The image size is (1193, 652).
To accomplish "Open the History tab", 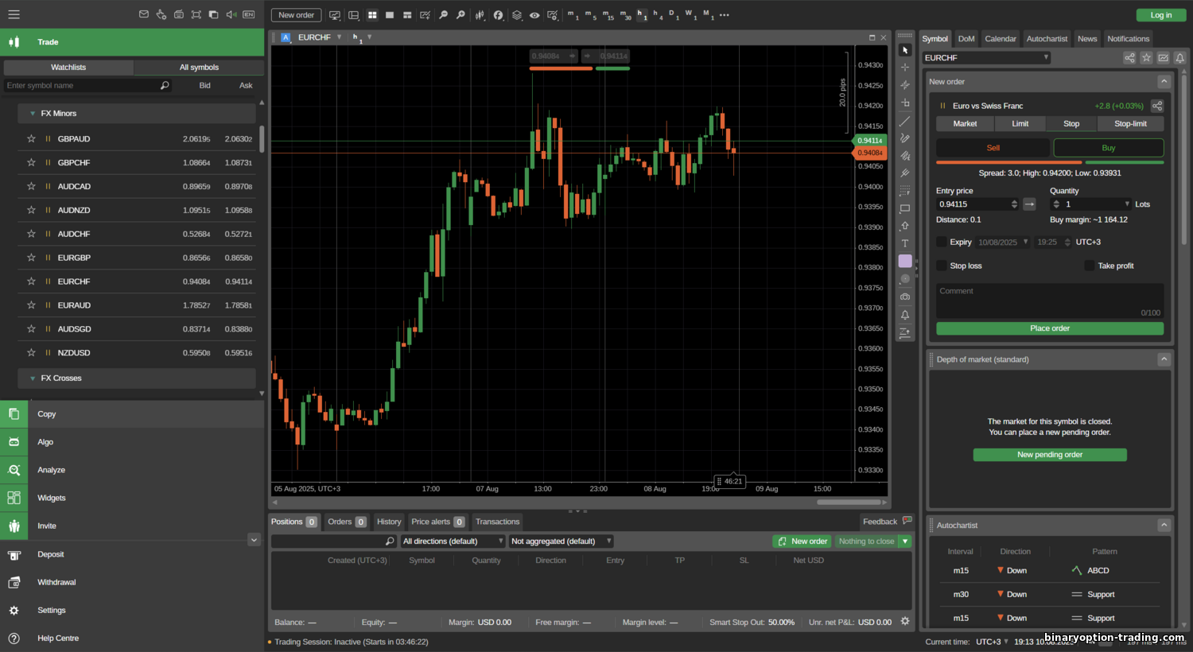I will (x=389, y=522).
